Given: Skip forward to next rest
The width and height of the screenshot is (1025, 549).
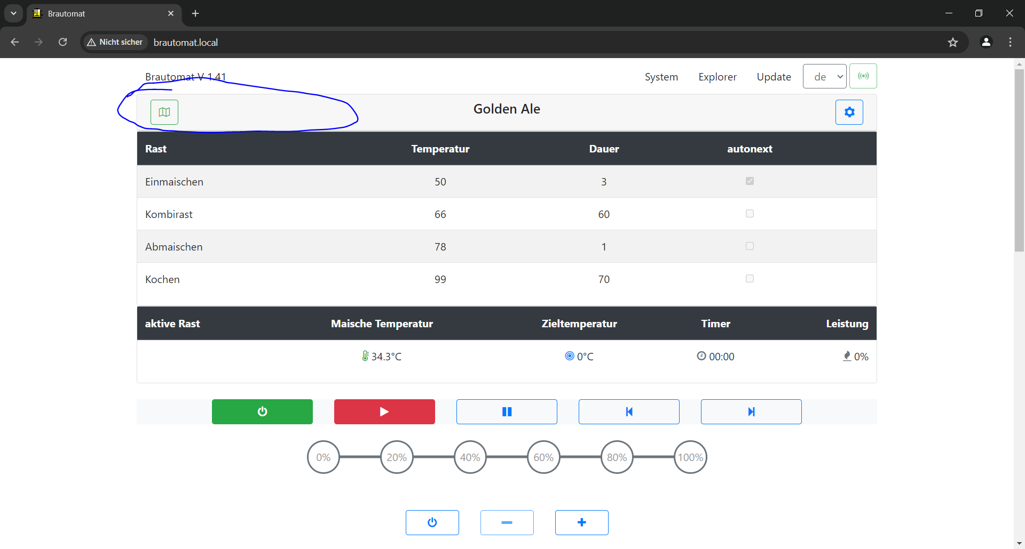Looking at the screenshot, I should (751, 411).
